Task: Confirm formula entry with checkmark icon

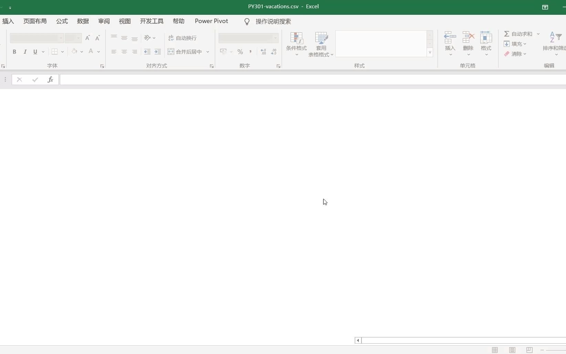Action: (35, 80)
